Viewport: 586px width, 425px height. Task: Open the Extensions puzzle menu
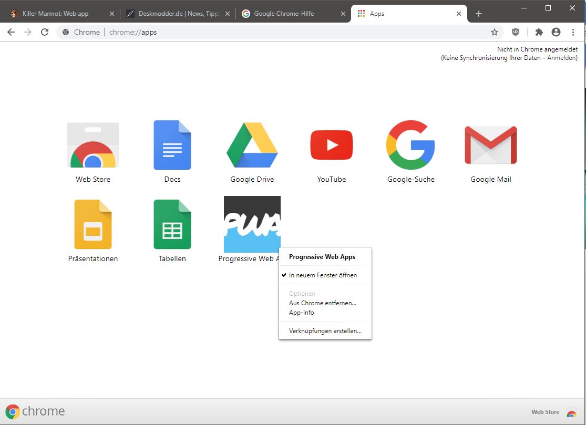[x=539, y=32]
